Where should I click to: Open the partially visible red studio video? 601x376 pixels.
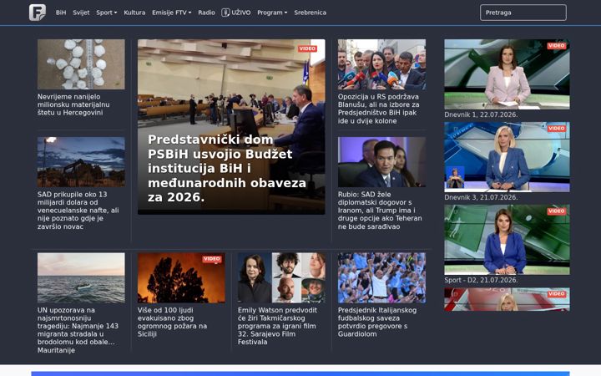click(x=508, y=299)
